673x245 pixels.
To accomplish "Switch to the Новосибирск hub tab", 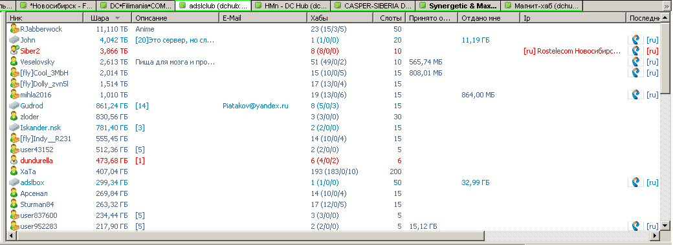I will point(56,6).
